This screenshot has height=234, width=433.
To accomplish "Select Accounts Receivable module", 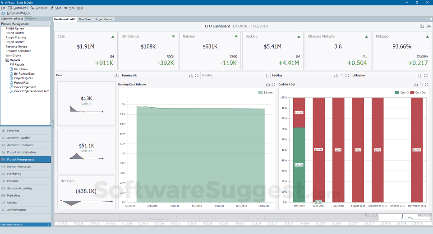I will coord(20,145).
